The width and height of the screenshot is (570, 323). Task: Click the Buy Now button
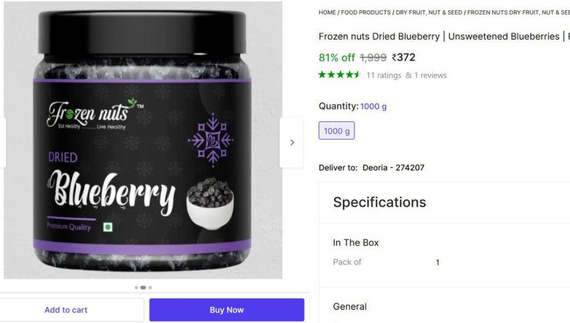[x=227, y=310]
